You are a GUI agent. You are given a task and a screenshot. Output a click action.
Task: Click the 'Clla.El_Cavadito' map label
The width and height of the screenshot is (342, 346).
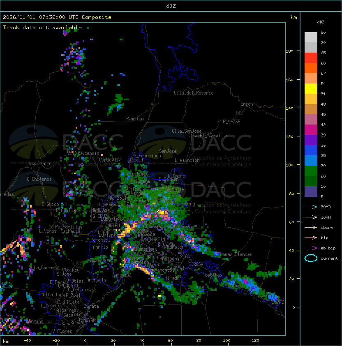point(207,136)
